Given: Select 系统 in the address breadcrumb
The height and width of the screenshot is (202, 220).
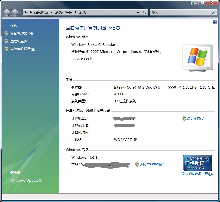Looking at the screenshot, I should (x=83, y=12).
